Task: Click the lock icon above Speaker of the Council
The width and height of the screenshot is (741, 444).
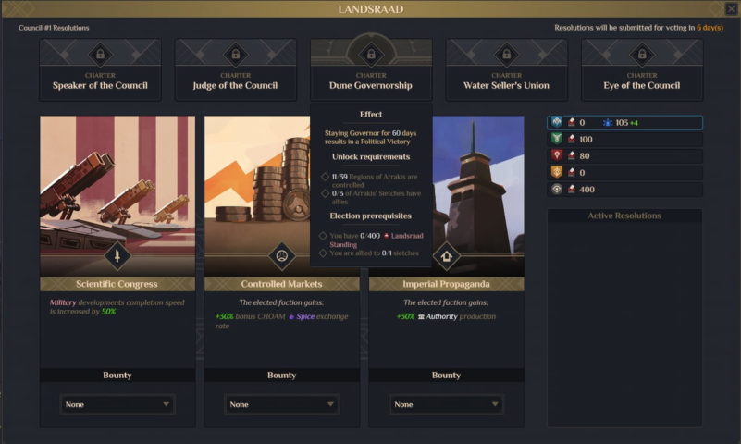Action: (x=100, y=55)
